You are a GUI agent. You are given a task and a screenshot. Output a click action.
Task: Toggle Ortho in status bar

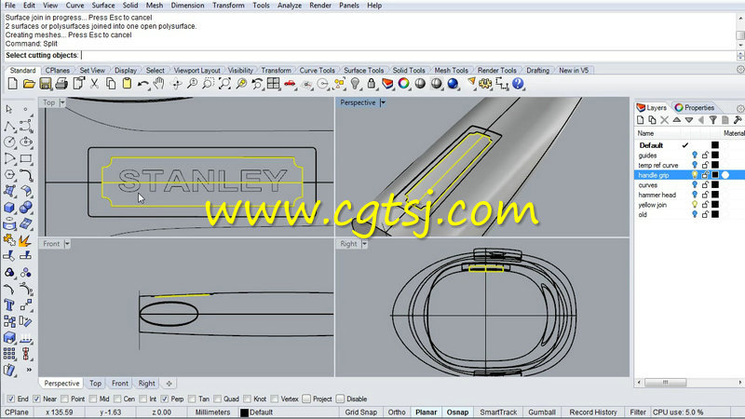tap(397, 412)
